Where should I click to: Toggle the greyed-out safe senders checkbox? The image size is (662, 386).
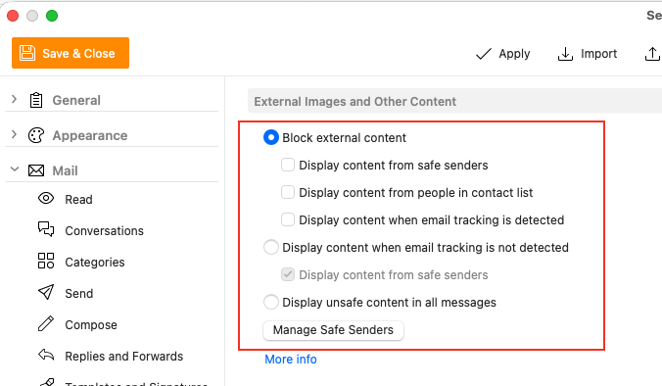pyautogui.click(x=288, y=274)
